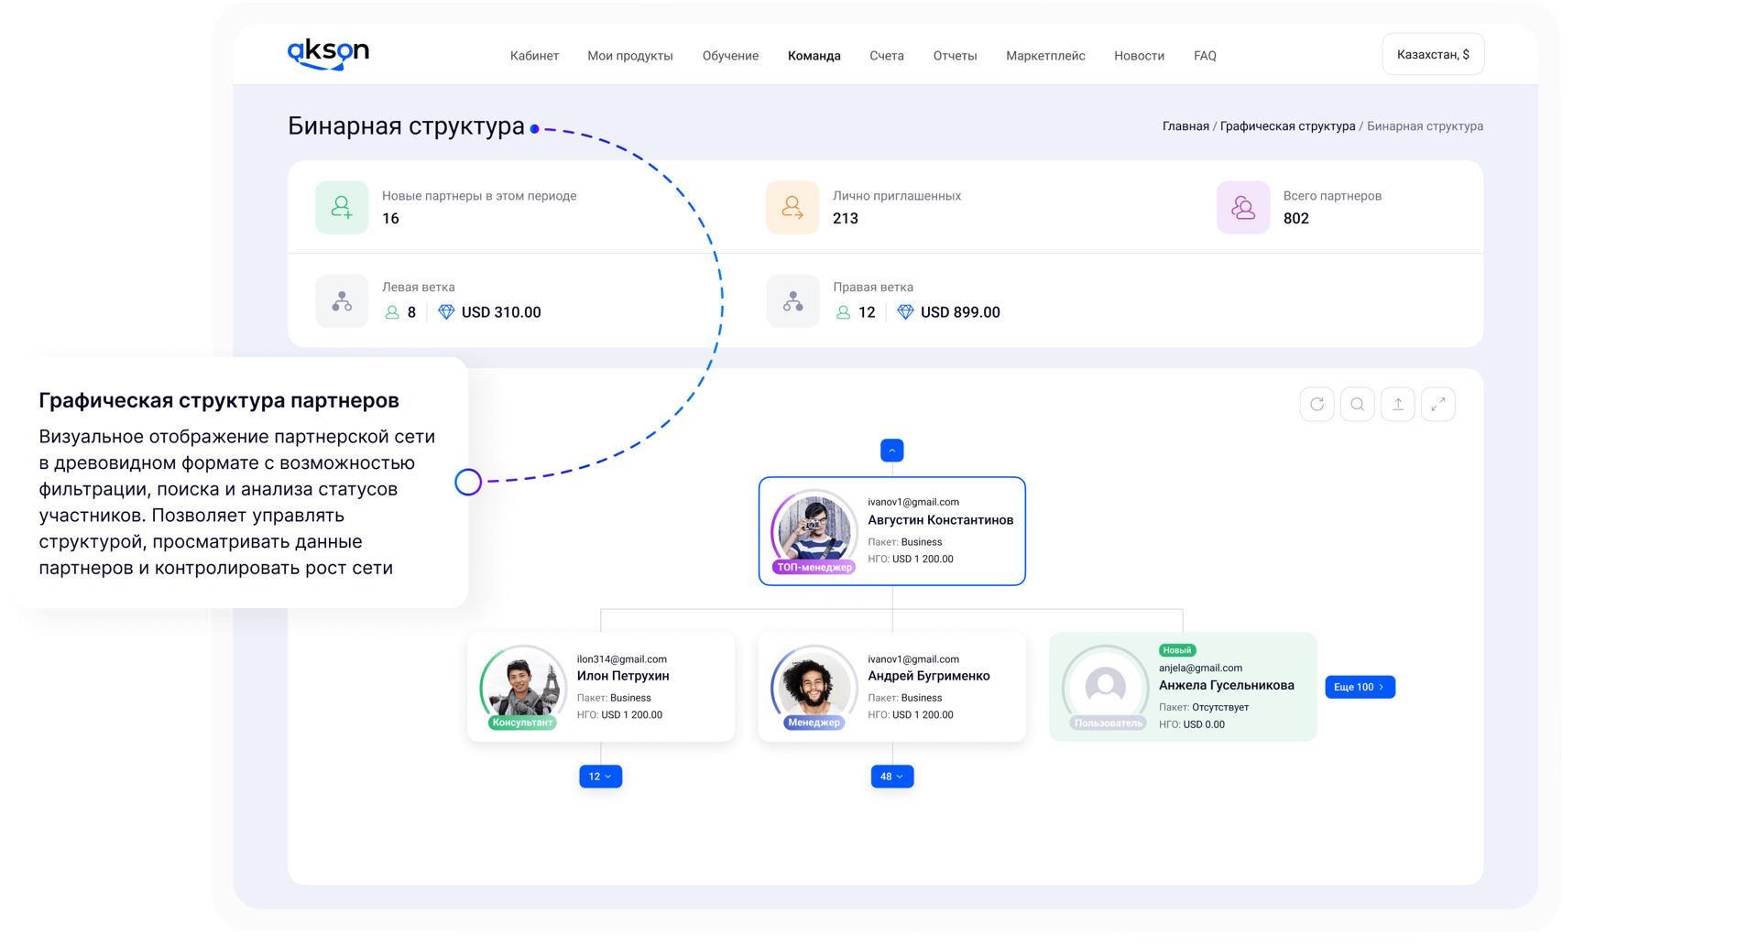Click Илон Петрухин's avatar photo
Screen dimensions: 1759x946
[522, 686]
